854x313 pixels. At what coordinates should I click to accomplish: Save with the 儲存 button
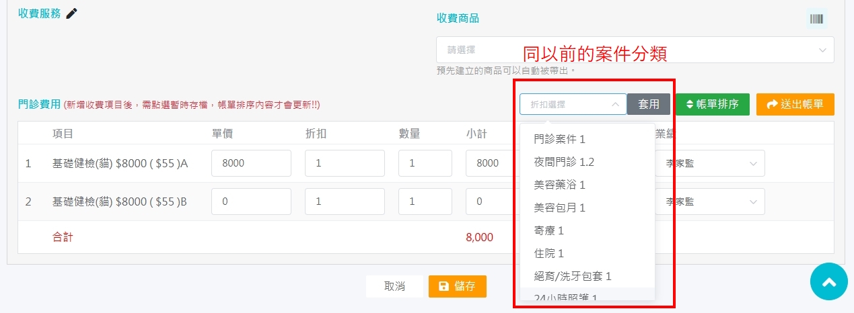457,286
